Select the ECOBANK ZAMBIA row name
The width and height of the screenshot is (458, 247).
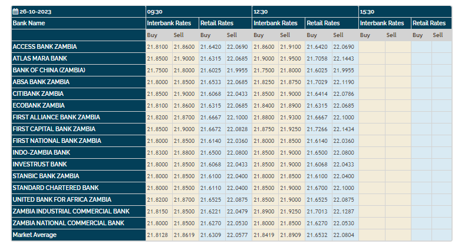tap(38, 105)
